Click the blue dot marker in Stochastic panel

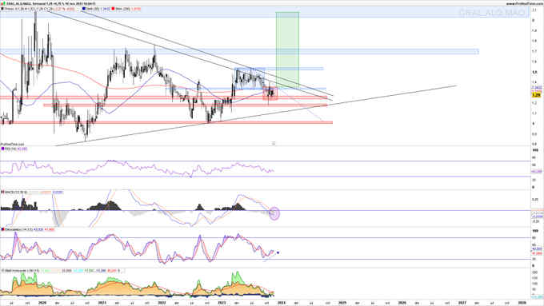point(278,252)
